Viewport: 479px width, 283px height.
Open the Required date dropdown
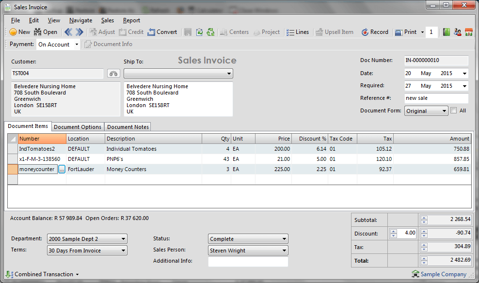click(464, 86)
